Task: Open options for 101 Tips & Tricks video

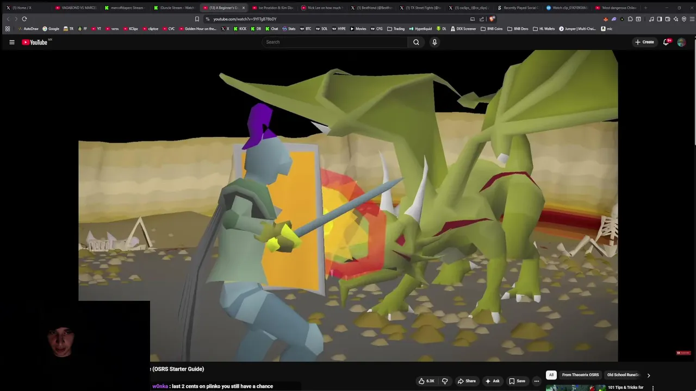Action: click(653, 388)
